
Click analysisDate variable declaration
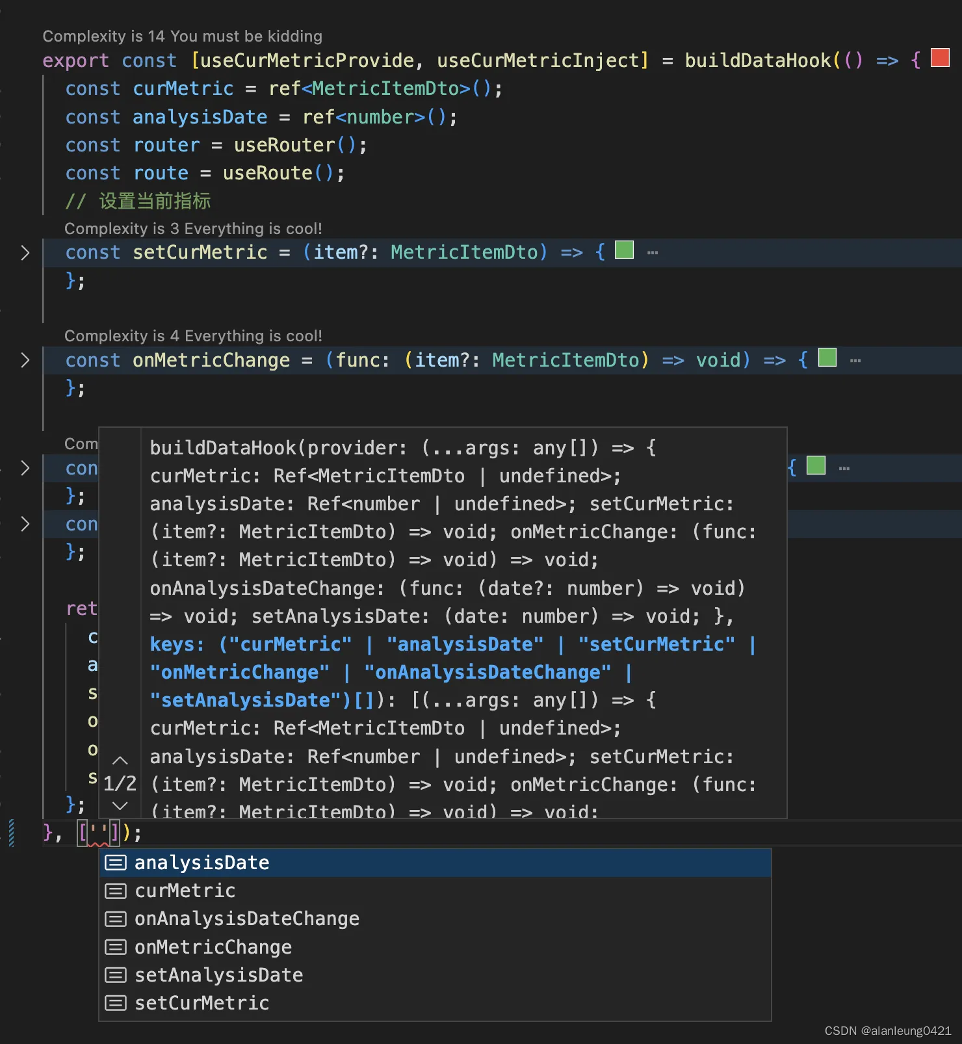pyautogui.click(x=200, y=118)
